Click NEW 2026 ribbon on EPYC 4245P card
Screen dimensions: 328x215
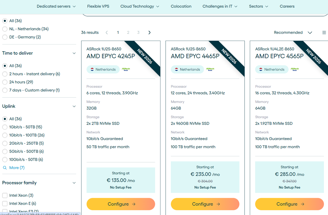(x=144, y=56)
